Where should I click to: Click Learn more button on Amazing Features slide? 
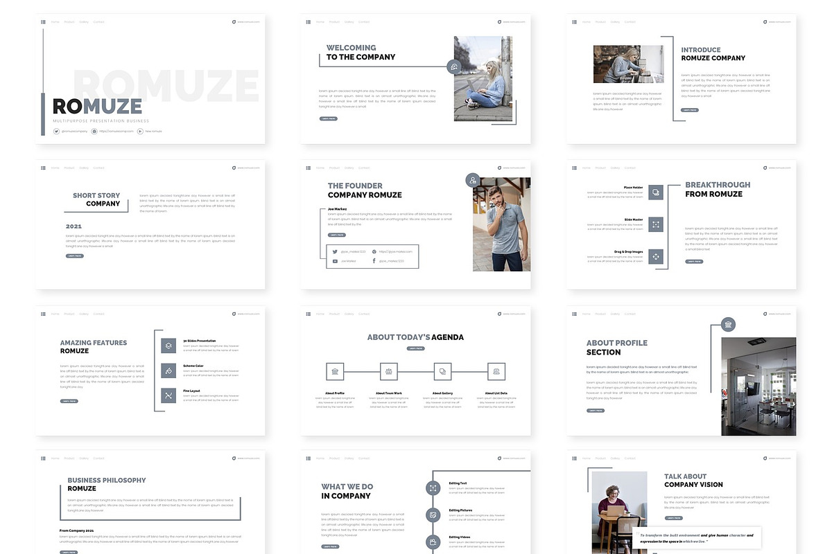(x=69, y=401)
